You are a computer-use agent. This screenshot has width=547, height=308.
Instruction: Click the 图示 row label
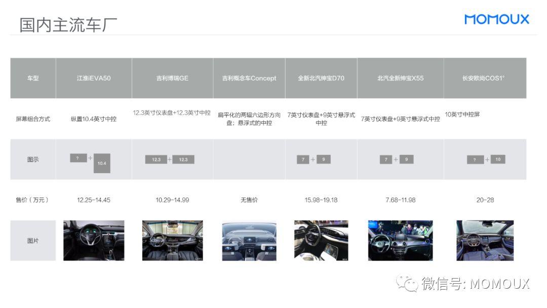click(33, 160)
